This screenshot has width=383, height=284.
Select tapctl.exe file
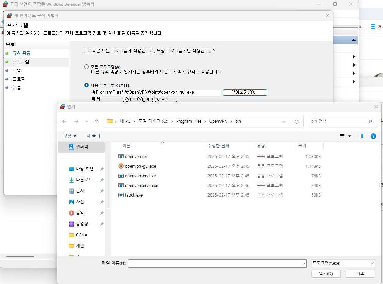click(x=134, y=195)
